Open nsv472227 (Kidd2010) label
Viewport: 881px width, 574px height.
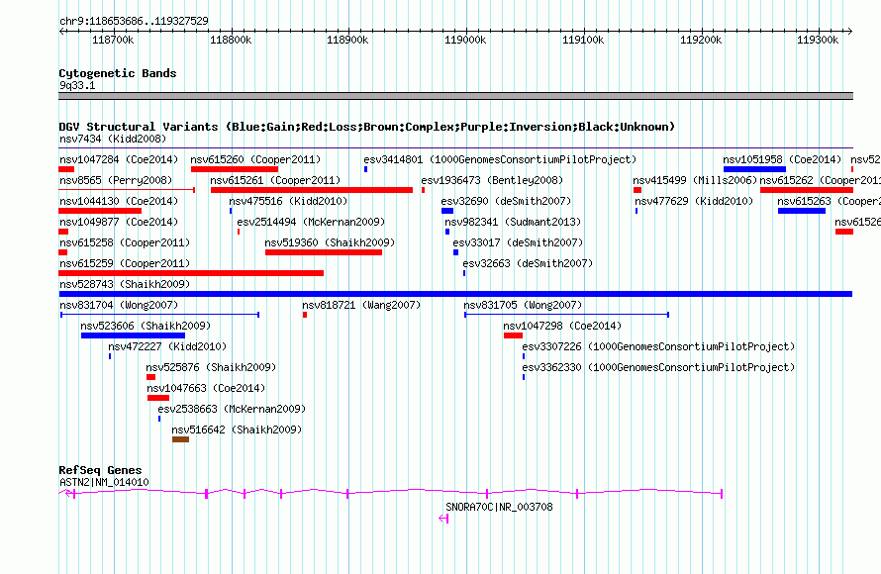pos(167,346)
